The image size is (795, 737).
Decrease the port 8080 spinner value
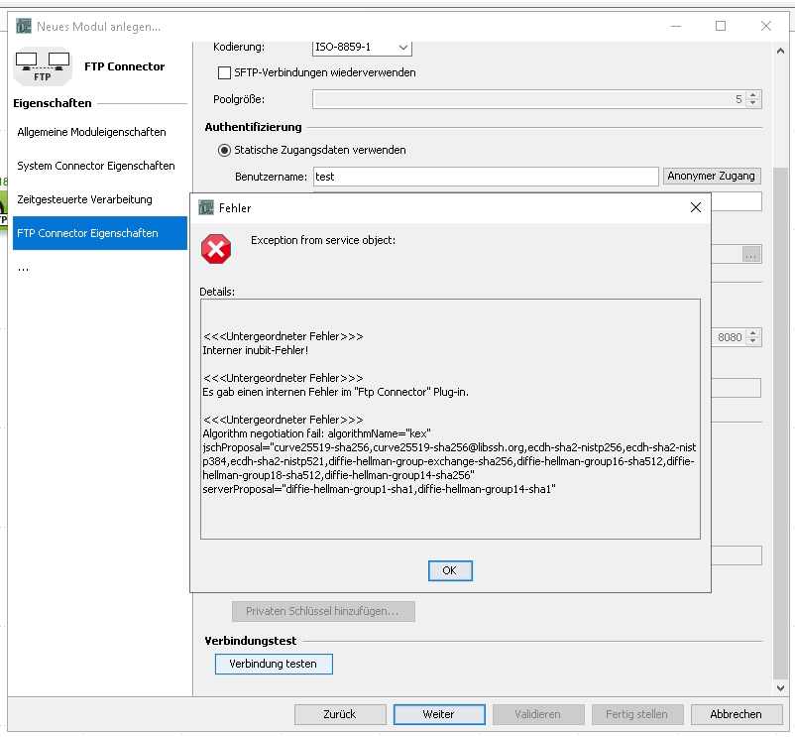pyautogui.click(x=753, y=341)
